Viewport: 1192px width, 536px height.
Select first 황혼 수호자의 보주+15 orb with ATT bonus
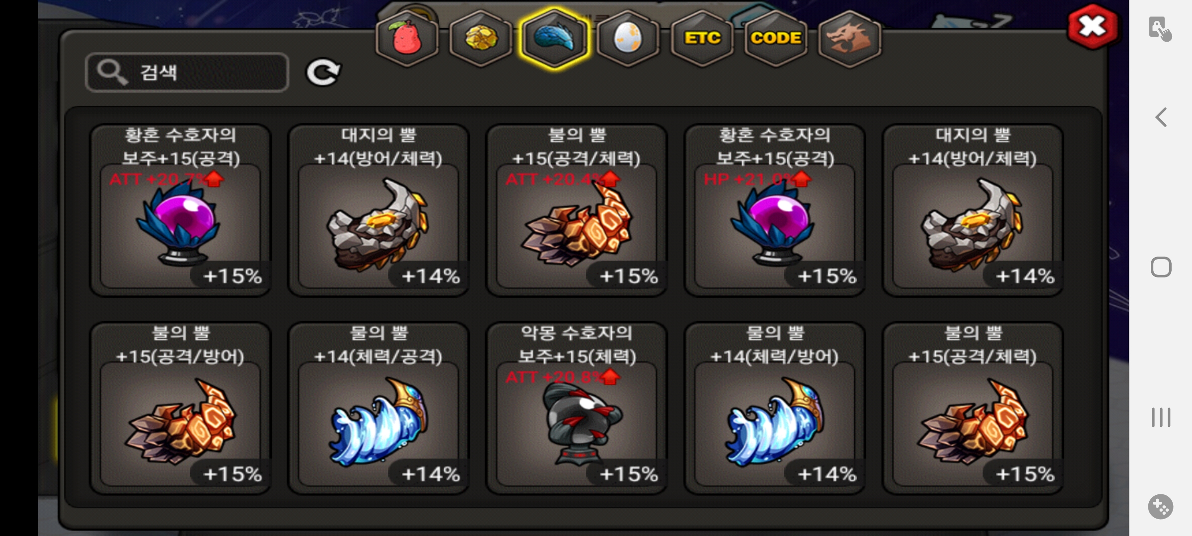point(180,210)
